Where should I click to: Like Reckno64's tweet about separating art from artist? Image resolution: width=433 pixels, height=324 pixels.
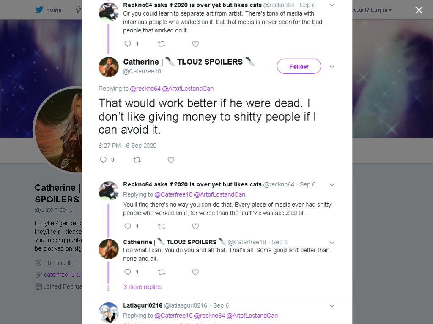click(x=195, y=44)
